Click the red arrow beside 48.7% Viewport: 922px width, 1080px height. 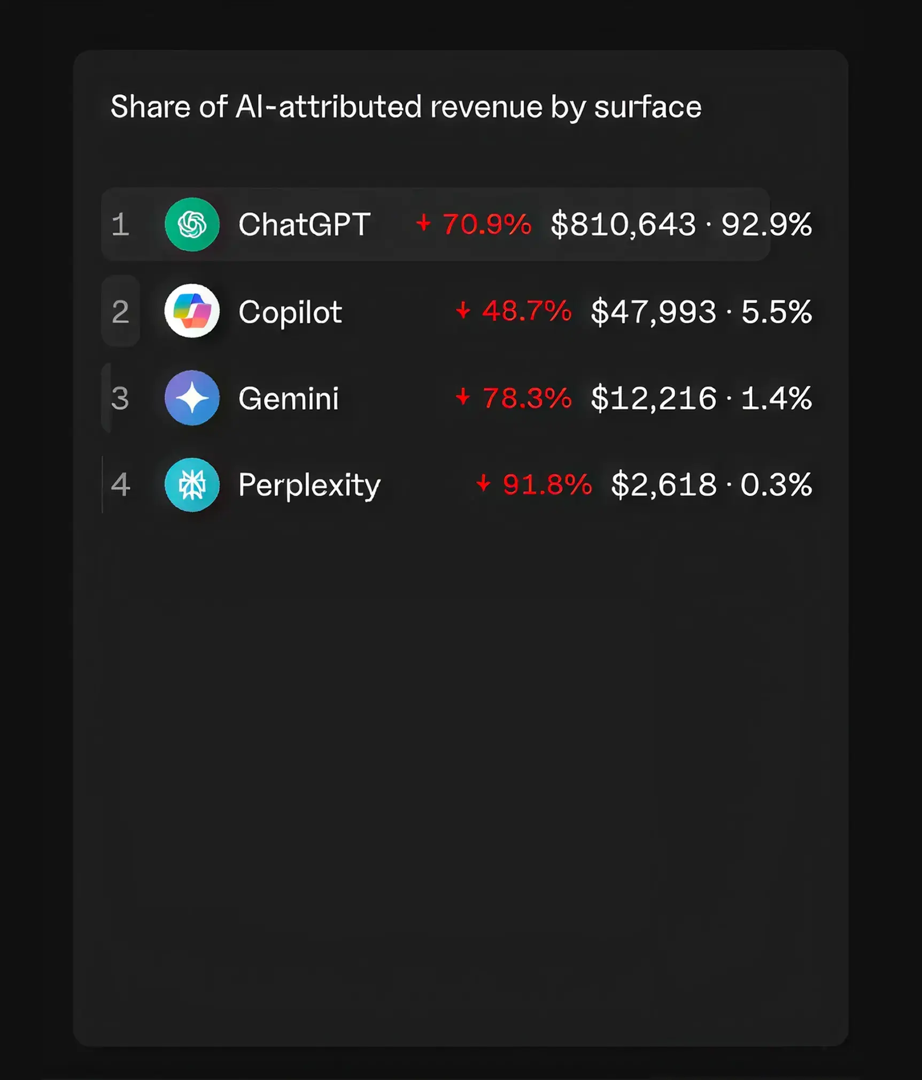463,310
